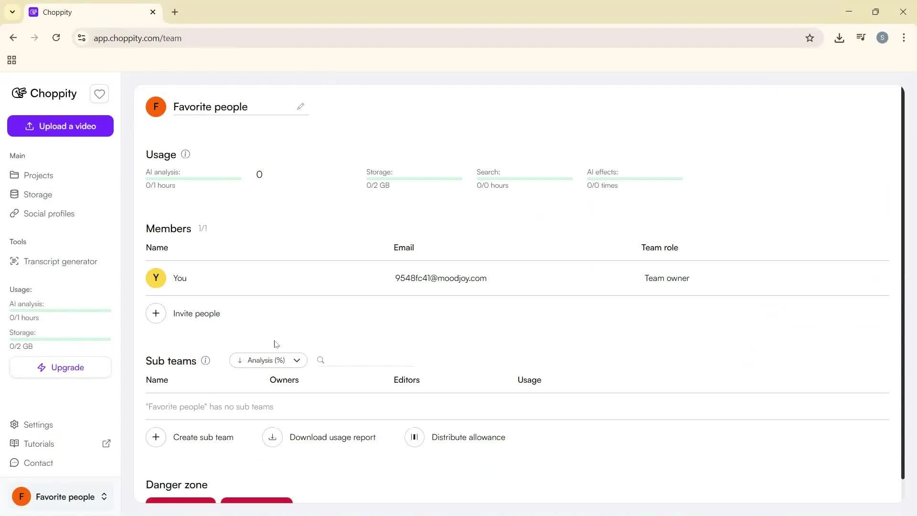Click the heart favorite icon beside Choppity logo
917x516 pixels.
point(99,94)
